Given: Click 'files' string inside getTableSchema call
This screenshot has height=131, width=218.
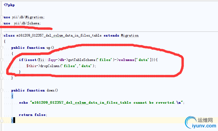Looking at the screenshot, I should click(105, 60).
